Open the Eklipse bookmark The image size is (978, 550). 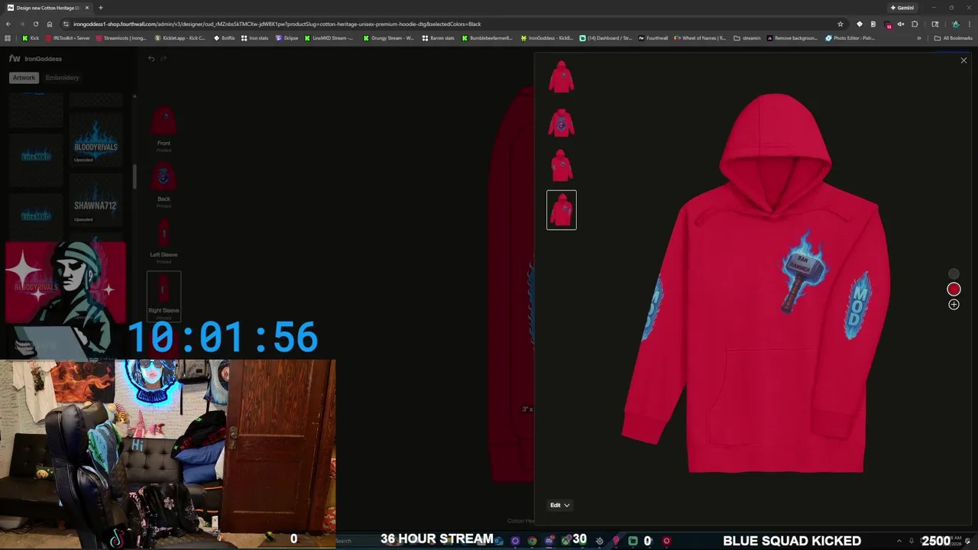[x=287, y=37]
